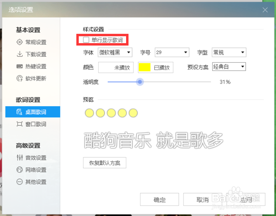Enable the 单行显示歌词 checkbox
This screenshot has width=276, height=216.
86,40
